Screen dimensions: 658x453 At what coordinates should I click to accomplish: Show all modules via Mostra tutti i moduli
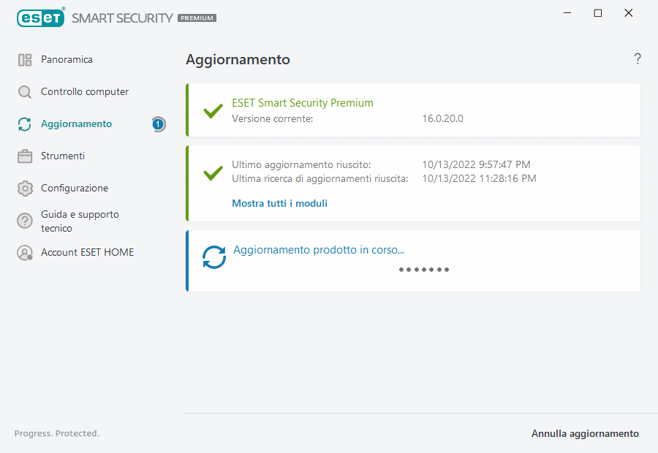coord(279,203)
